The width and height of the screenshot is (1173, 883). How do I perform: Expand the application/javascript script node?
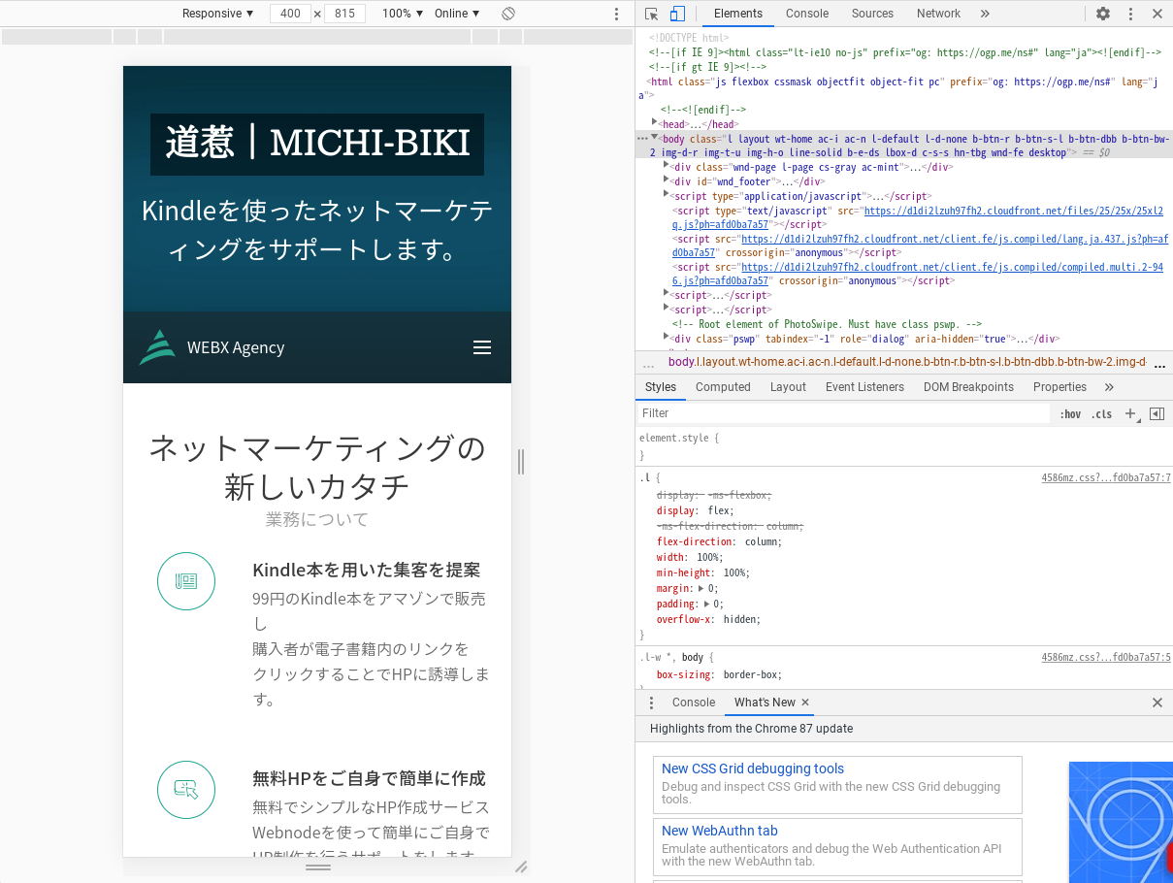click(x=667, y=195)
